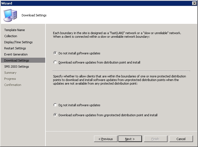
Task: Click the computer icon in wizard header
Action: (x=10, y=15)
